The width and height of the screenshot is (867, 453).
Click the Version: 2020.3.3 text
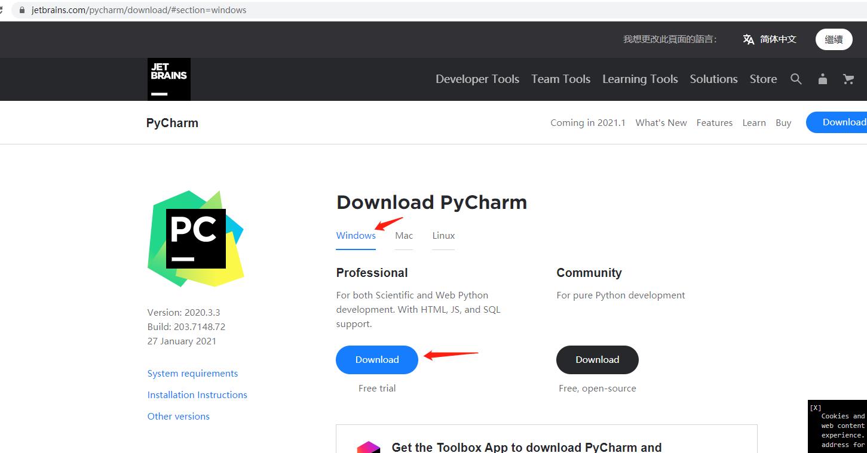(x=184, y=313)
